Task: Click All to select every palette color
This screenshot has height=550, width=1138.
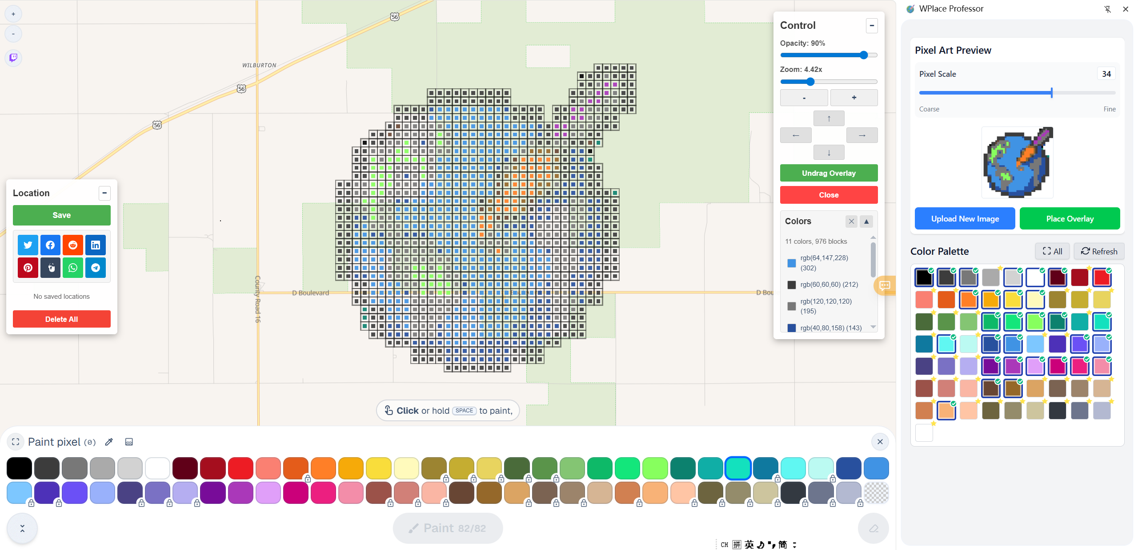Action: pos(1052,251)
